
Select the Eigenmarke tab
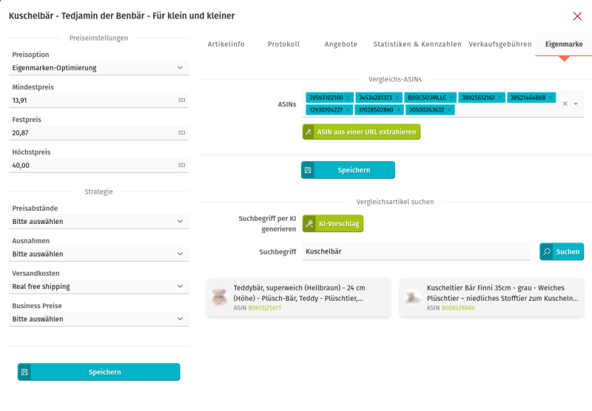564,44
